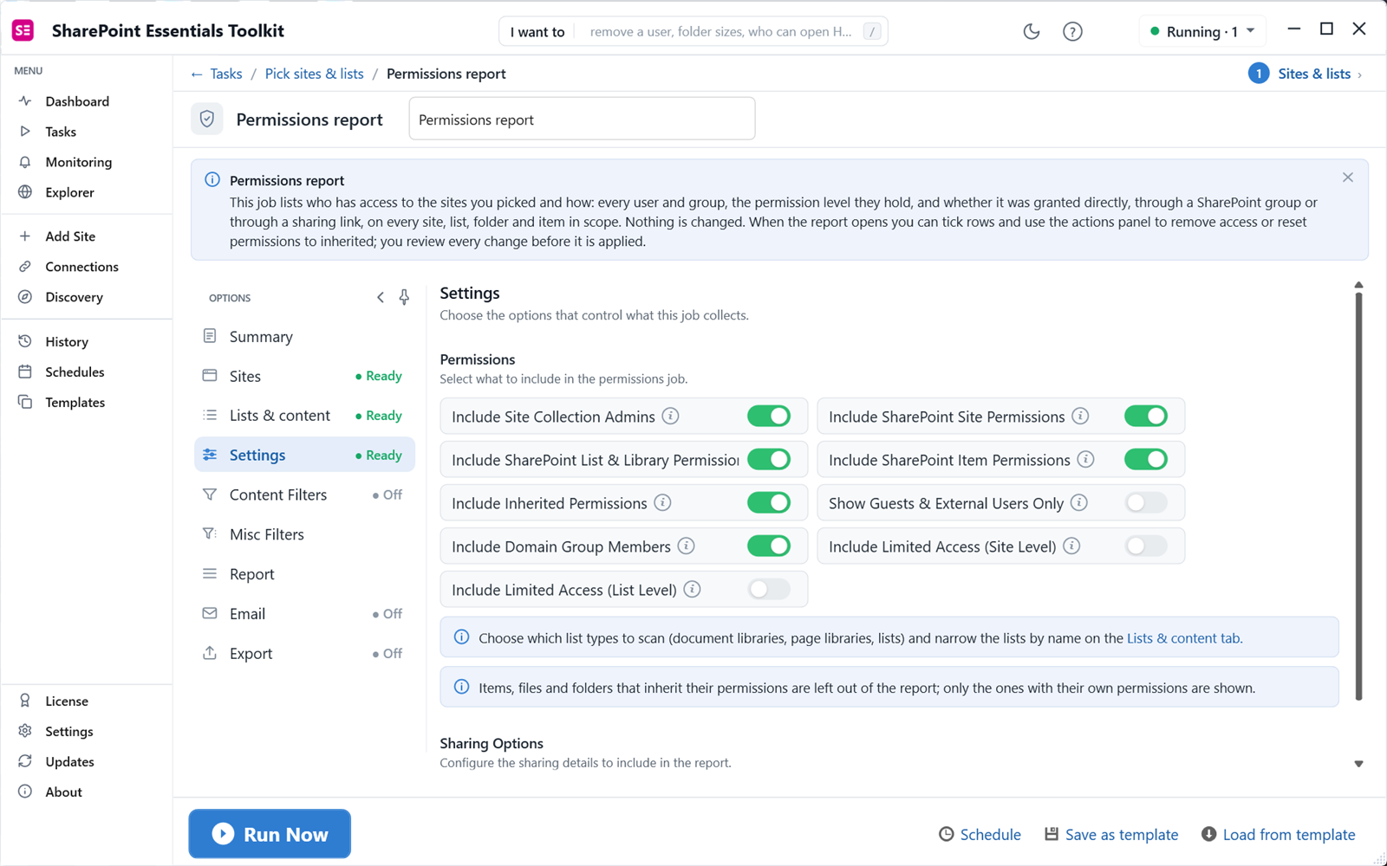Screen dimensions: 1387x866
Task: Collapse Options panel with left chevron
Action: 380,297
